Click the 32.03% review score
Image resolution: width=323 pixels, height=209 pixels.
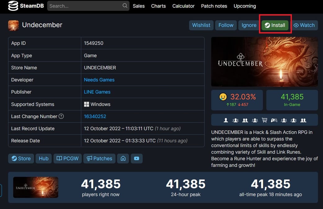pyautogui.click(x=243, y=97)
